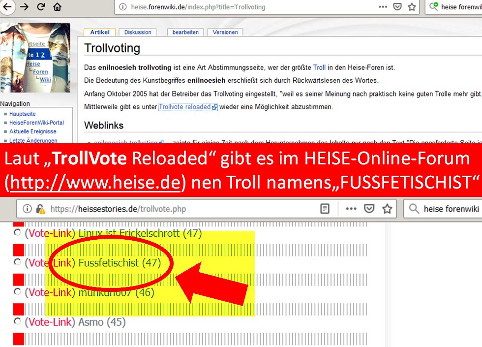
Task: Click the wiki logo image
Action: [35, 58]
